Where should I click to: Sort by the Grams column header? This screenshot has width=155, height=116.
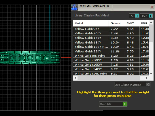tap(117, 23)
